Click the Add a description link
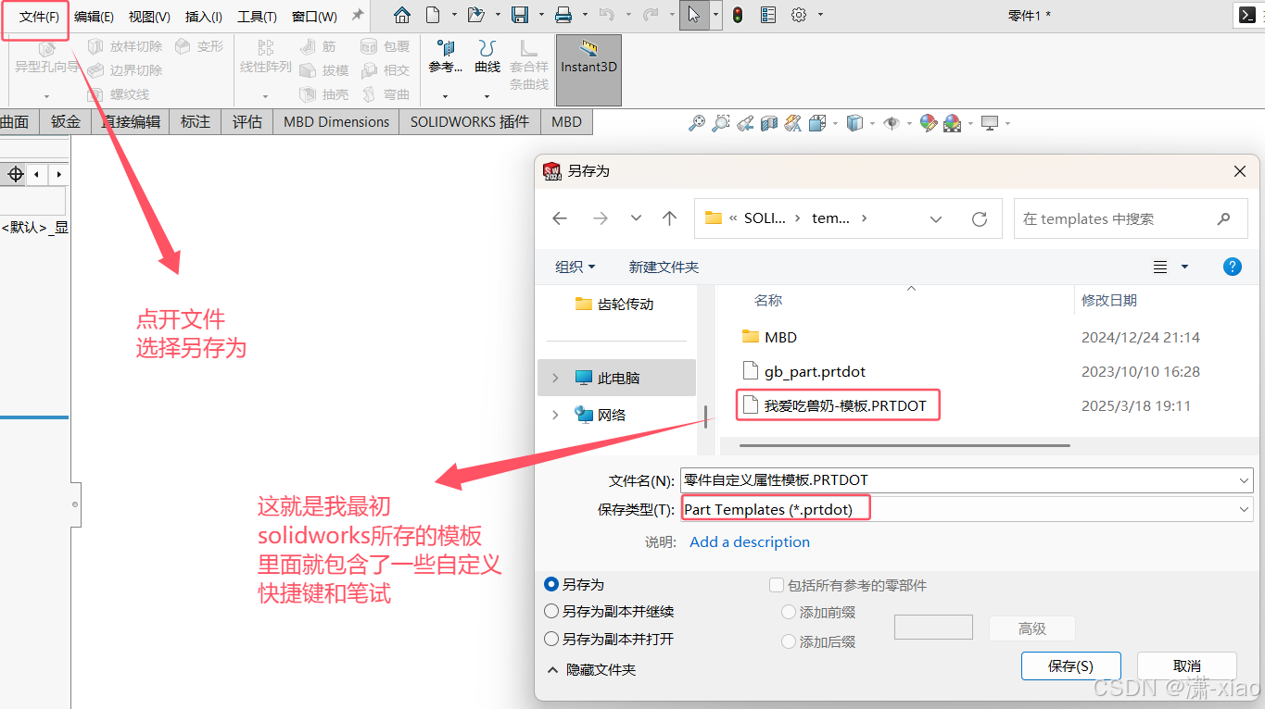Image resolution: width=1265 pixels, height=709 pixels. pos(750,541)
